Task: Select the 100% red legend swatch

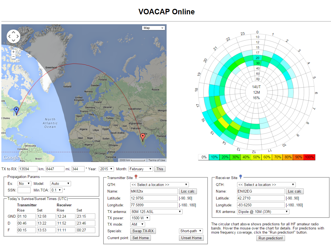Action: pyautogui.click(x=309, y=157)
